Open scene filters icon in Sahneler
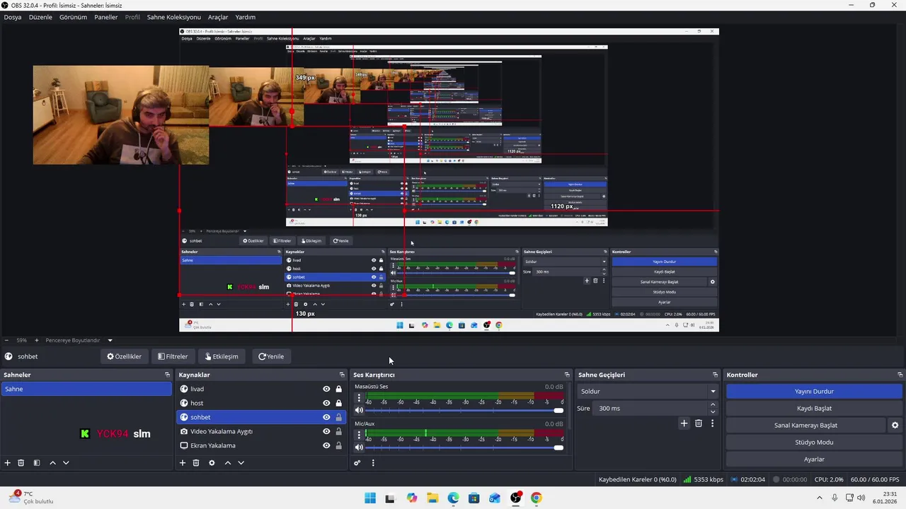 37,463
